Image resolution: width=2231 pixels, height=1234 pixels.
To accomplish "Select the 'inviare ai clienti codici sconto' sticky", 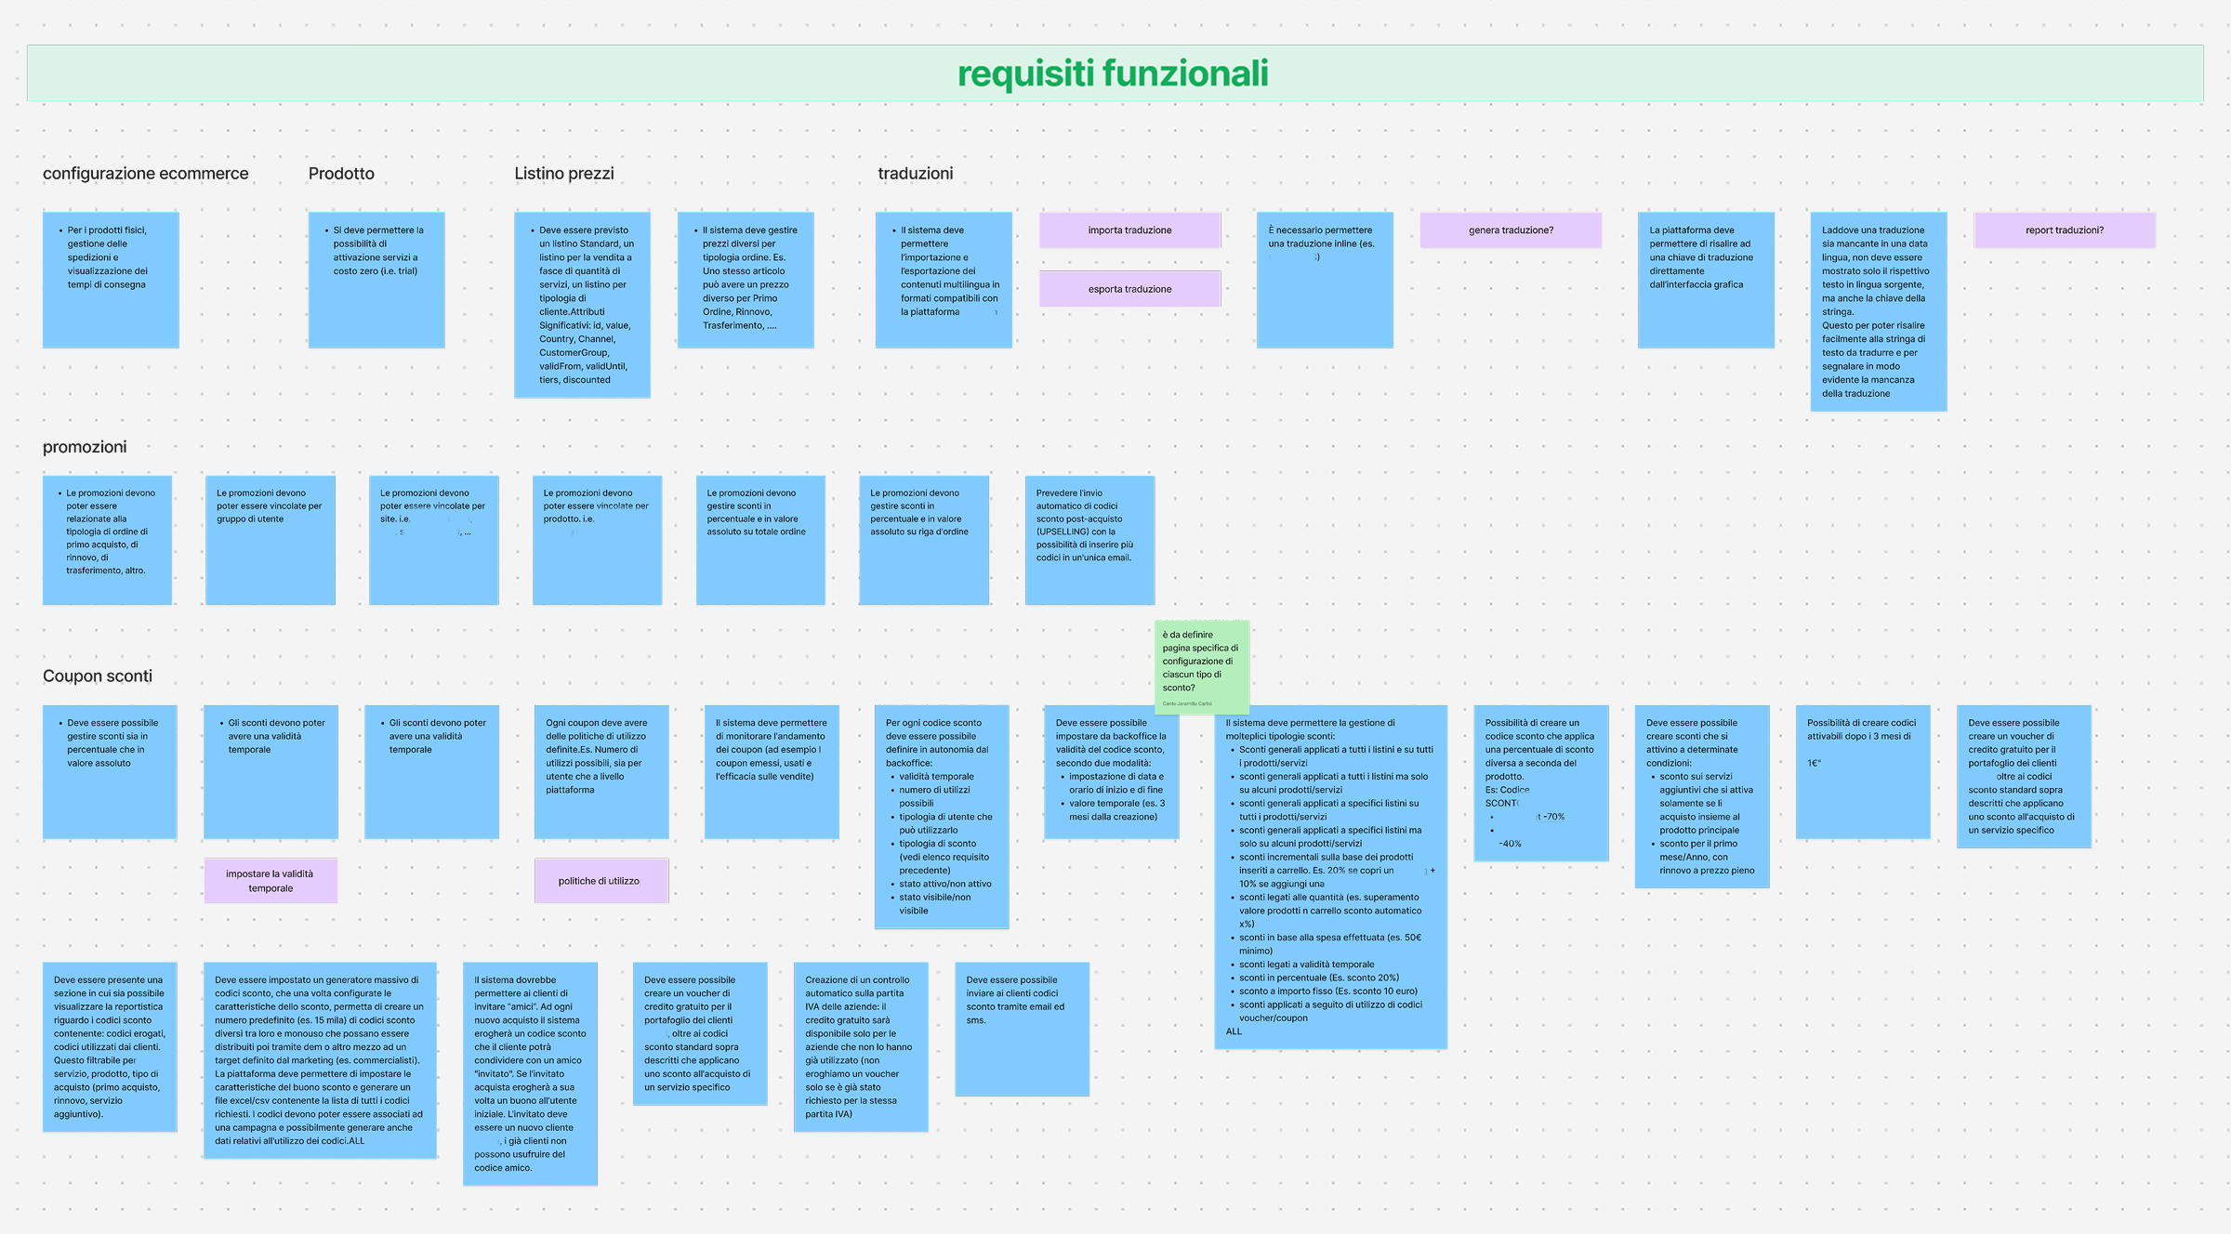I will [1022, 1028].
